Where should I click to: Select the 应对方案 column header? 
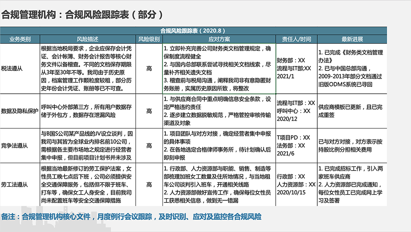coord(219,39)
